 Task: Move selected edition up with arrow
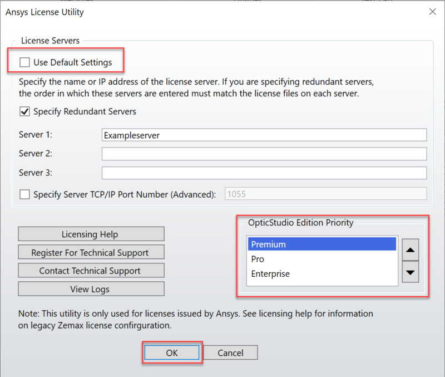(410, 249)
